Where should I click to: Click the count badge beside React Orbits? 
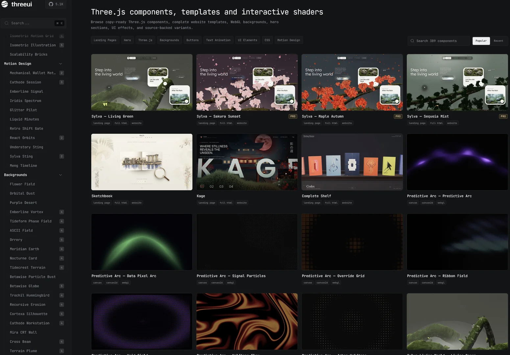coord(61,138)
